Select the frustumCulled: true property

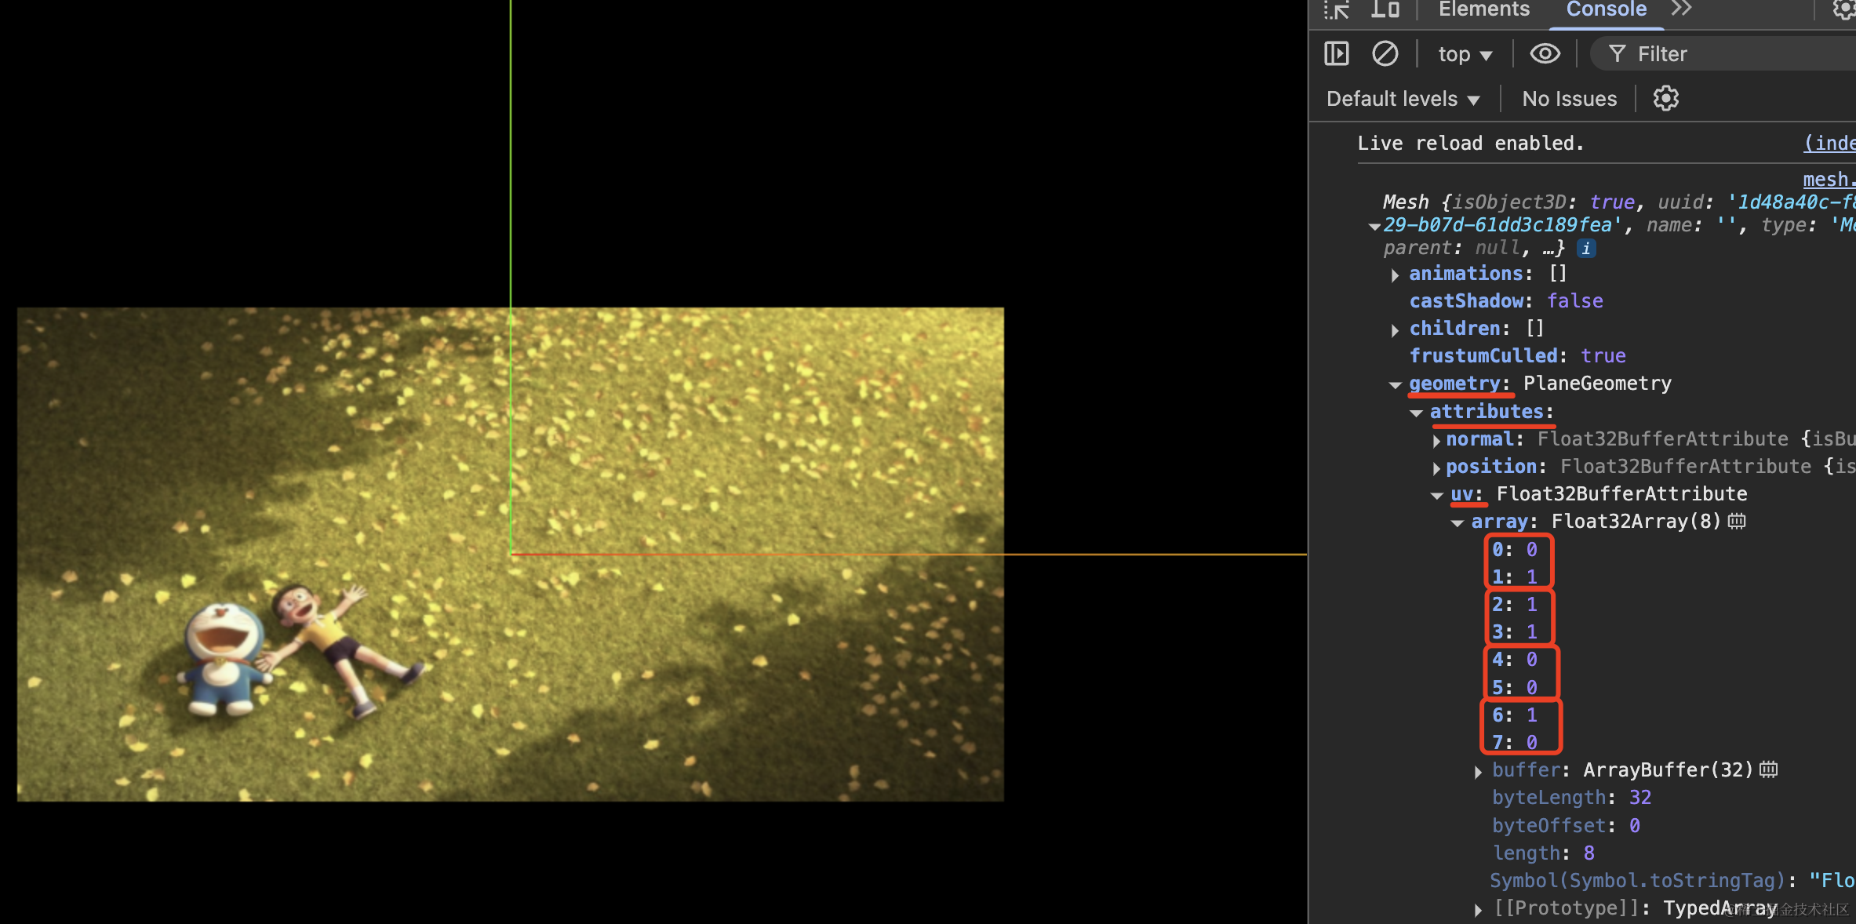tap(1517, 356)
